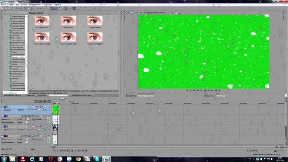Viewport: 288px width, 162px height.
Task: Toggle preview on external monitor icon
Action: pyautogui.click(x=132, y=13)
